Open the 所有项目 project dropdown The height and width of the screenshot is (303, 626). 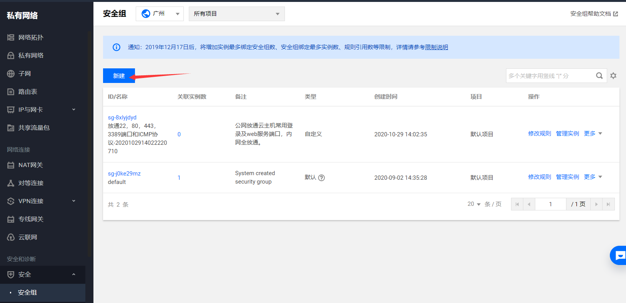coord(236,14)
